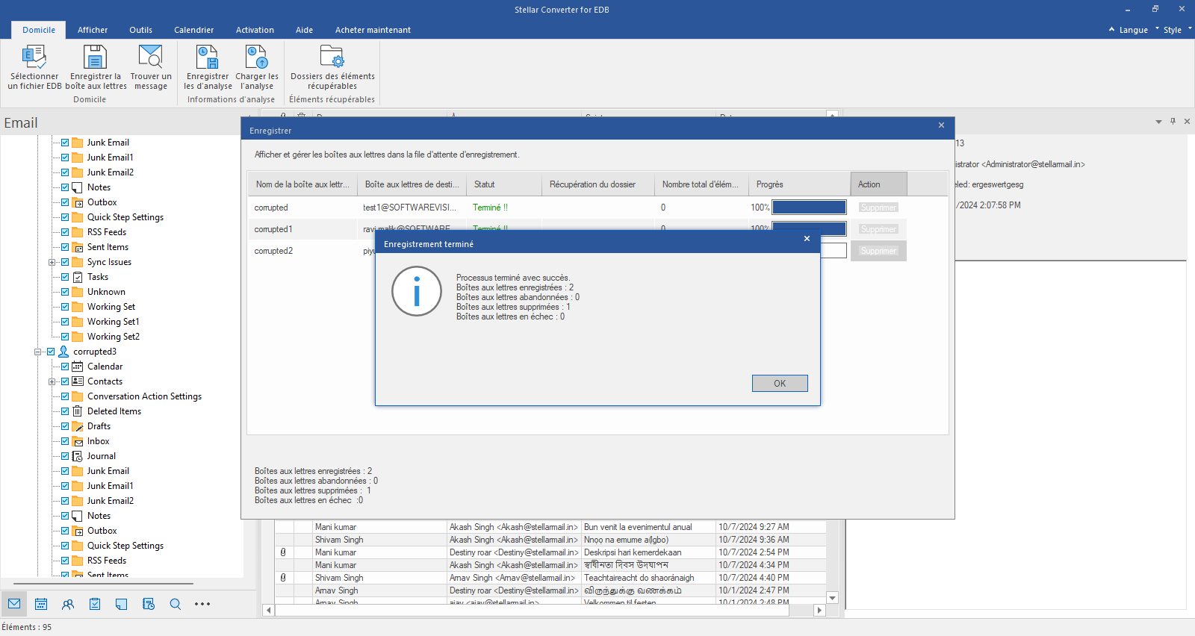This screenshot has width=1195, height=636.
Task: Switch to Tasks view icon in bottom bar
Action: pos(95,604)
